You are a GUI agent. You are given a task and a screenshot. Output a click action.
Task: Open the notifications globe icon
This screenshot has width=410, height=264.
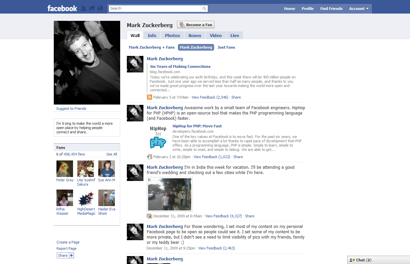100,8
